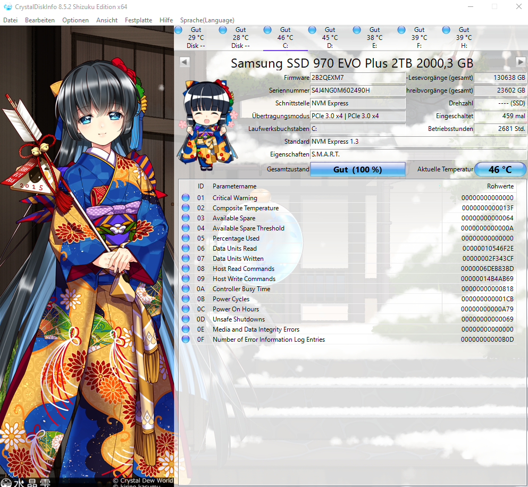Go to next disk with right arrow
The image size is (528, 487).
[521, 62]
